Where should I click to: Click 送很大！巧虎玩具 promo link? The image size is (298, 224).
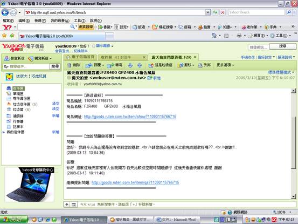click(x=31, y=76)
